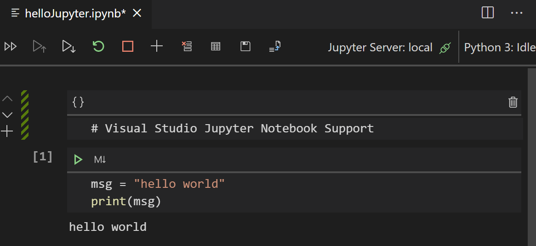Interrupt kernel with red stop square

pyautogui.click(x=127, y=46)
